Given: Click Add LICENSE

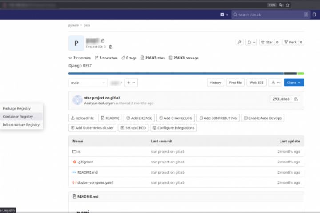Looking at the screenshot, I should [139, 118].
